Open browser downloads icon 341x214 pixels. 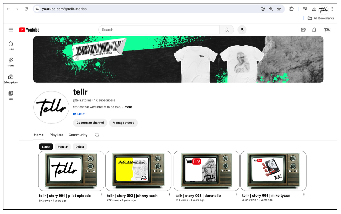pyautogui.click(x=314, y=9)
